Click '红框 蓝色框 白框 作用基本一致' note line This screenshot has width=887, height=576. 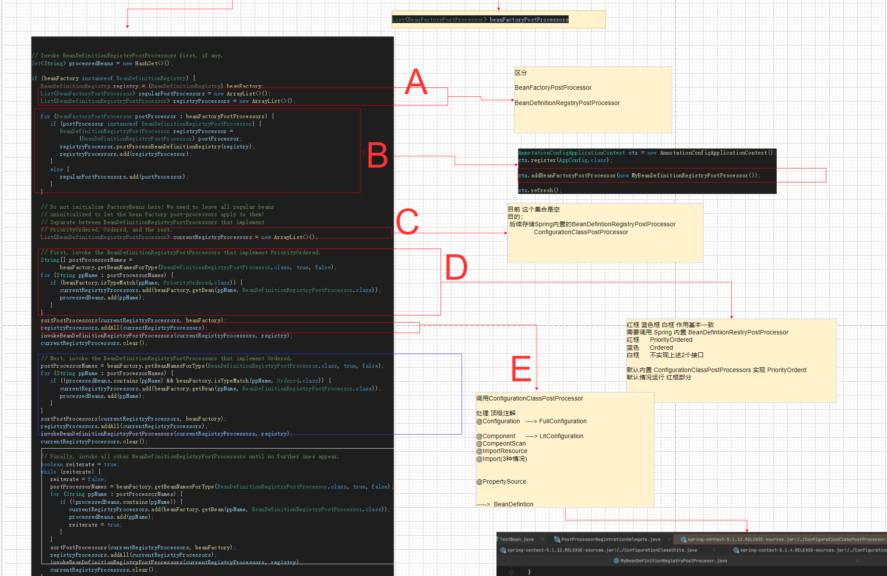pyautogui.click(x=670, y=325)
